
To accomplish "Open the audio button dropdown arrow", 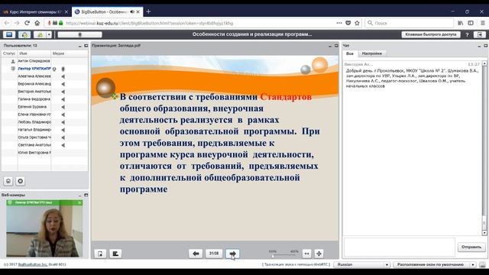I will tap(49, 34).
